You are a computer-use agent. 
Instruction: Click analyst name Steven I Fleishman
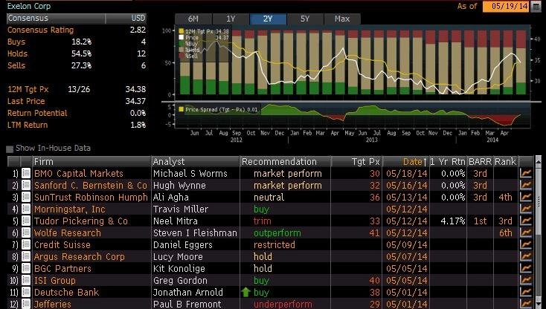(x=195, y=233)
